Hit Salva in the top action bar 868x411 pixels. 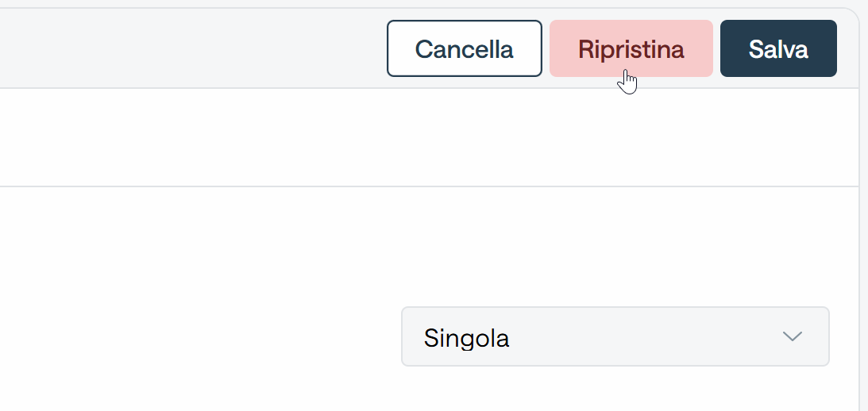pyautogui.click(x=778, y=48)
